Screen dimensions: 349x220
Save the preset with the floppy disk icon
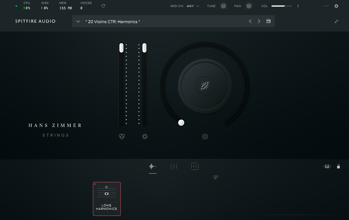(x=268, y=21)
